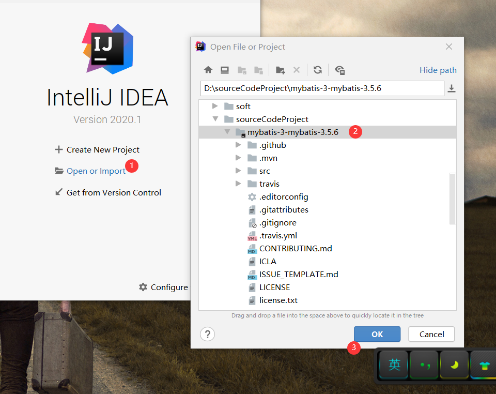The image size is (496, 394).
Task: Go to Home directory icon
Action: [208, 70]
